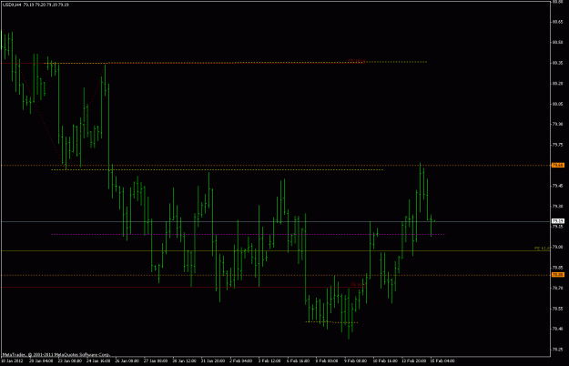This screenshot has width=569, height=366.
Task: Click the 80.20 price axis label
Action: coord(557,84)
